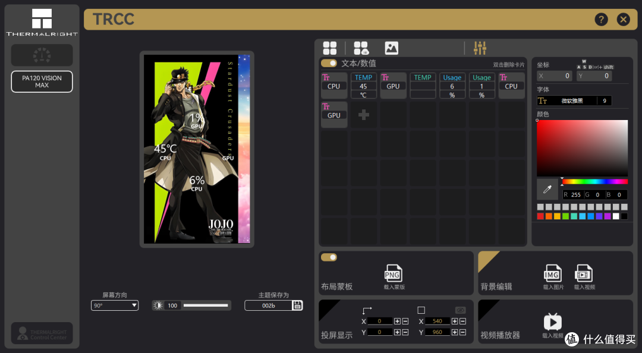642x353 pixels.
Task: Open the gold sliders settings tab
Action: [480, 48]
